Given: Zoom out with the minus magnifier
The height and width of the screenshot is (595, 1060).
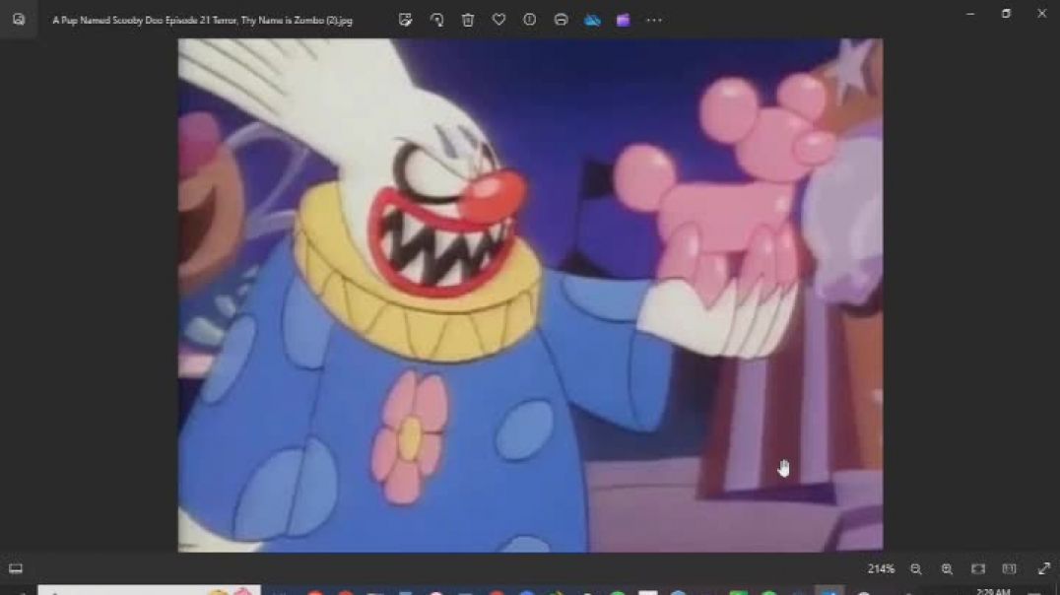Looking at the screenshot, I should coord(916,569).
